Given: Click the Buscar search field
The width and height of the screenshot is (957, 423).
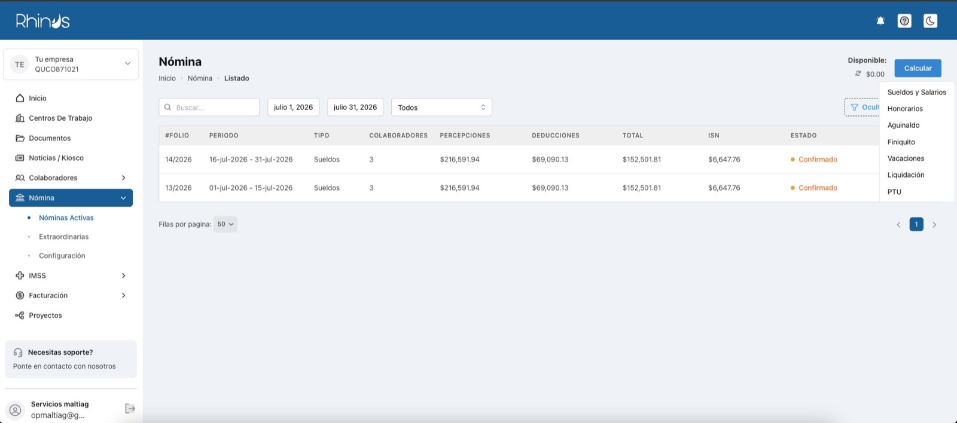Looking at the screenshot, I should pyautogui.click(x=209, y=108).
